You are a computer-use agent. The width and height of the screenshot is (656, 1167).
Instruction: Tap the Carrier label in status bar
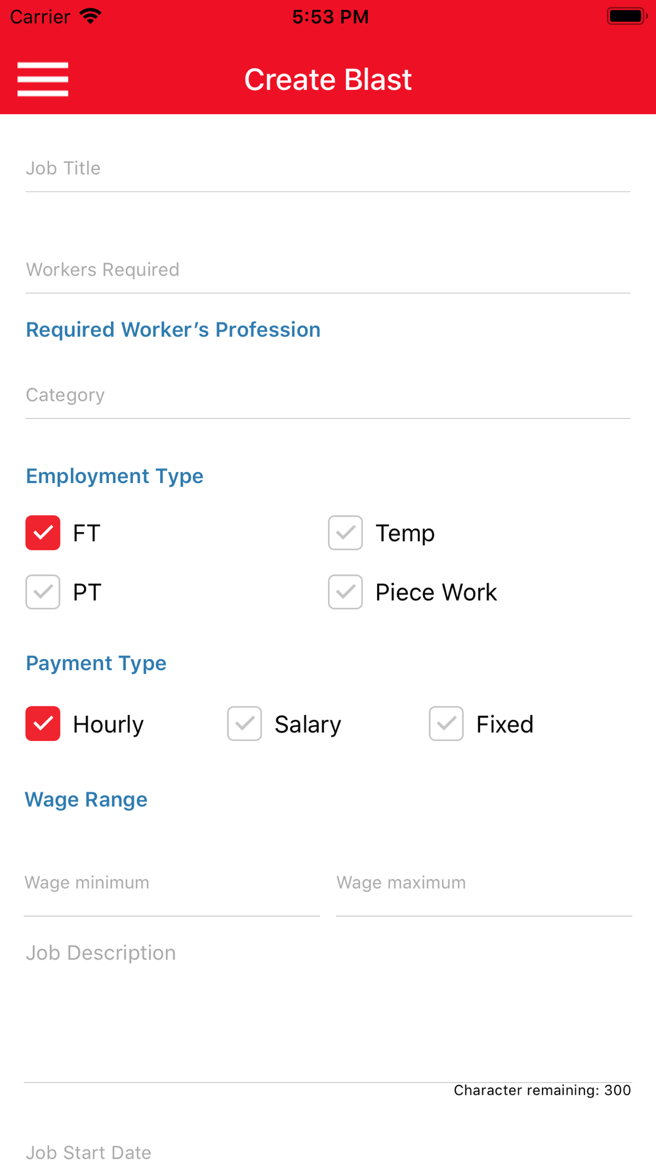(x=40, y=16)
